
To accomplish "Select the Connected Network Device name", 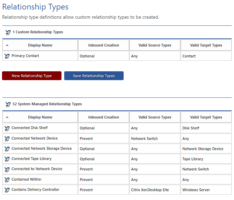I will [35, 138].
